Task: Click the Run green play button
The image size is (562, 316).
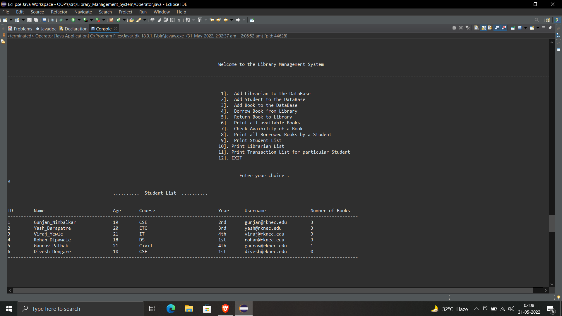Action: click(x=73, y=20)
